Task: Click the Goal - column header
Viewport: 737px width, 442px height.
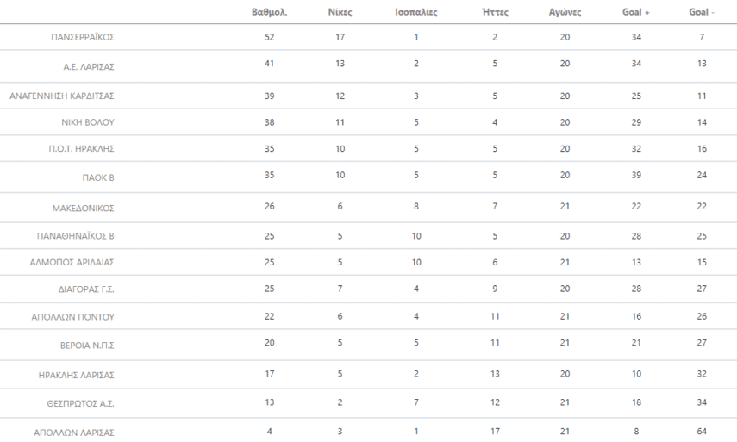Action: pyautogui.click(x=702, y=13)
